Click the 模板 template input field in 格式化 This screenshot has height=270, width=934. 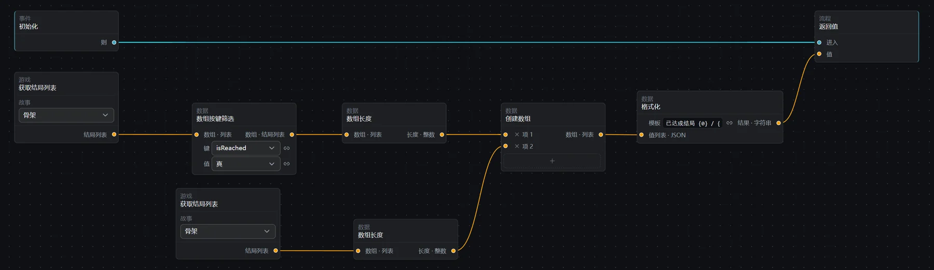click(693, 123)
